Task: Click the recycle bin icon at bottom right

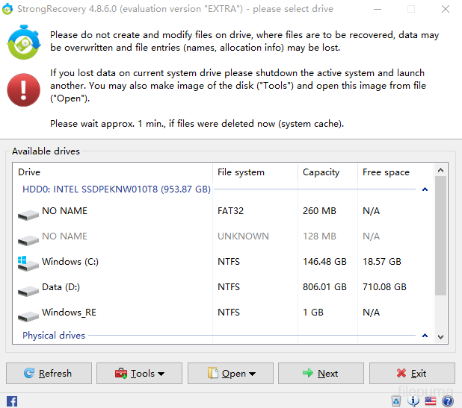Action: pyautogui.click(x=396, y=401)
